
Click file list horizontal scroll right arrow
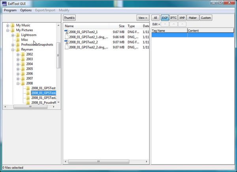point(147,162)
